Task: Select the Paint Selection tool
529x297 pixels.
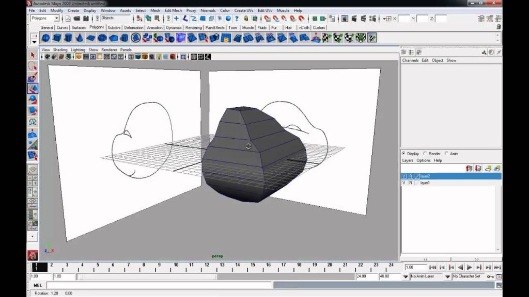Action: (x=33, y=77)
